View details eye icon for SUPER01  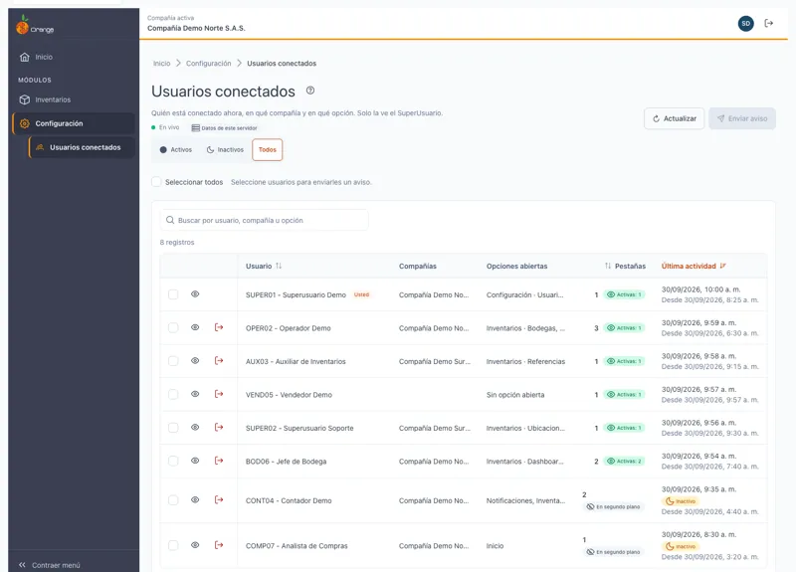(x=195, y=293)
